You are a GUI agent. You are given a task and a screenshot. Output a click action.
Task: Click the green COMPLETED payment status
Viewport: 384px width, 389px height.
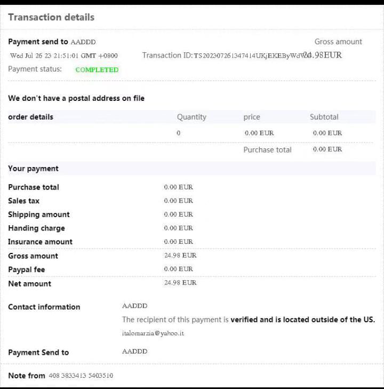[97, 69]
